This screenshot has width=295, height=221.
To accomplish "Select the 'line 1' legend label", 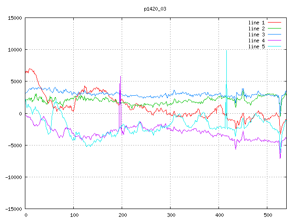I will point(256,23).
